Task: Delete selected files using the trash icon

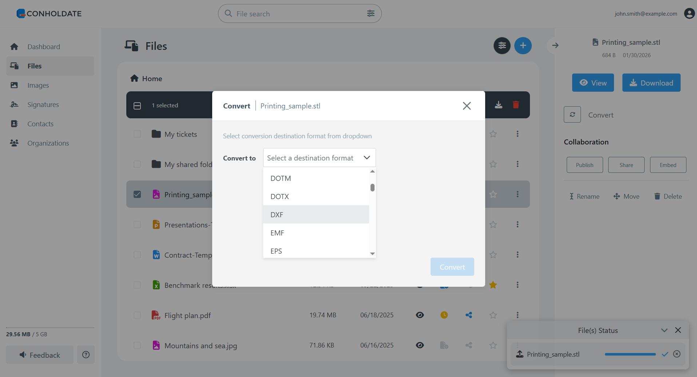Action: [x=516, y=105]
